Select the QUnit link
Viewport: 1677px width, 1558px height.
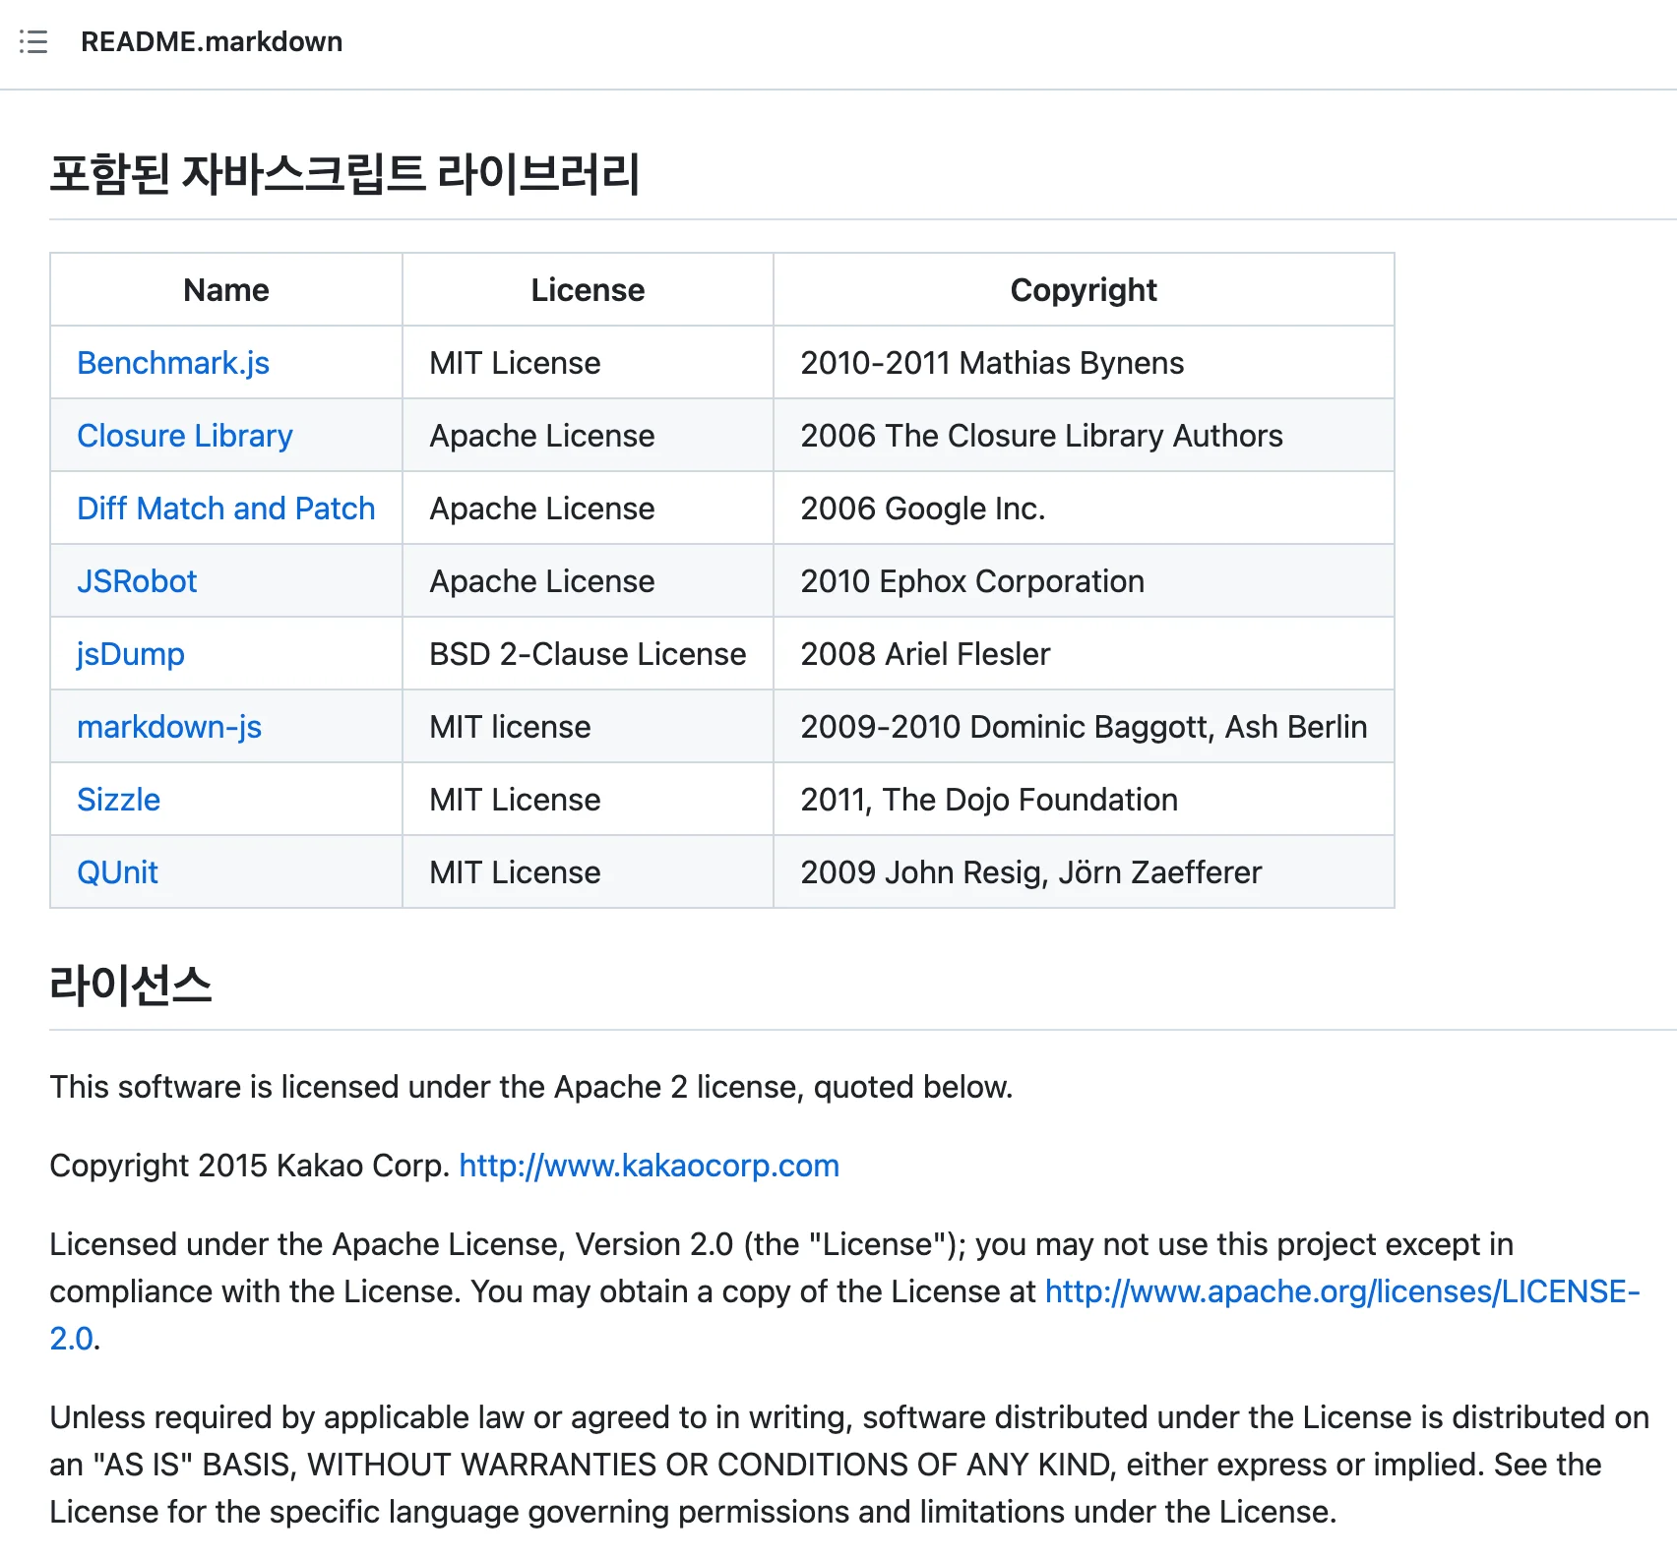point(117,872)
